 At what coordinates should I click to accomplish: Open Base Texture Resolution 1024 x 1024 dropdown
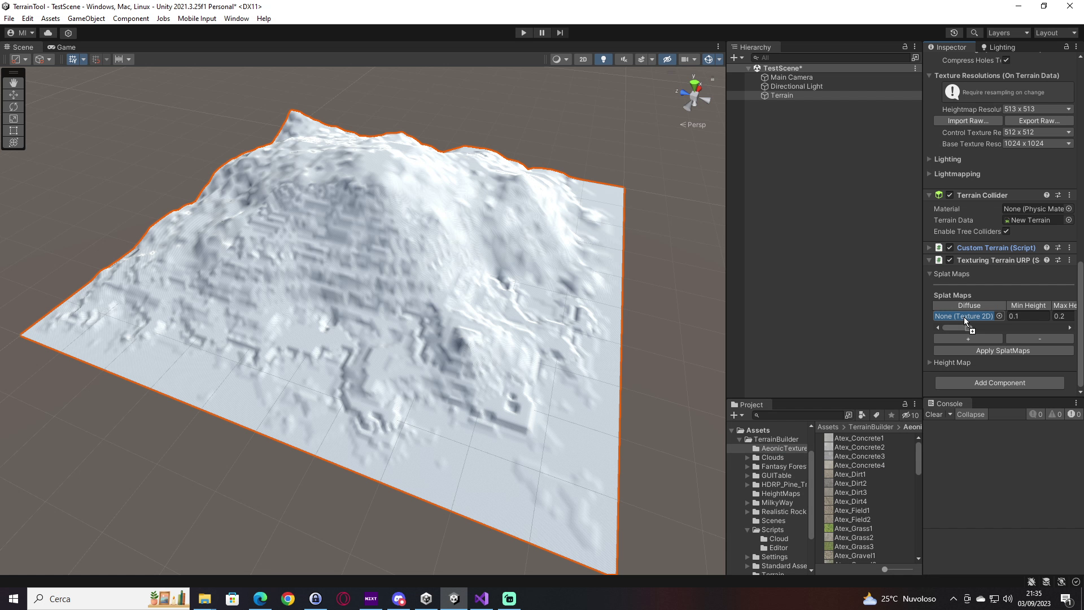[x=1038, y=143]
